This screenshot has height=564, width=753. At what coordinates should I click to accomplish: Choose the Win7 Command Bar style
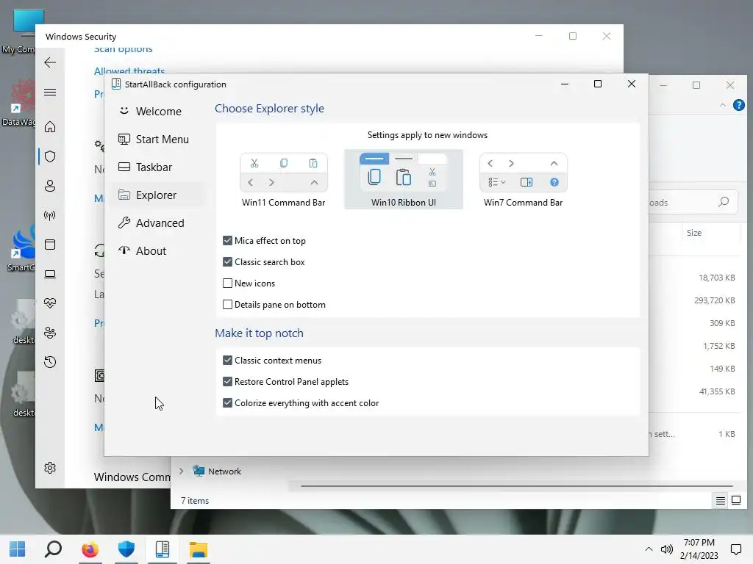[x=523, y=180]
